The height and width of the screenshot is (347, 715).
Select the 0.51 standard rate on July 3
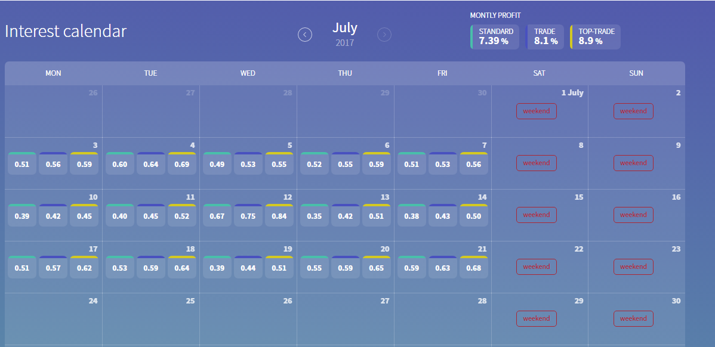click(22, 164)
